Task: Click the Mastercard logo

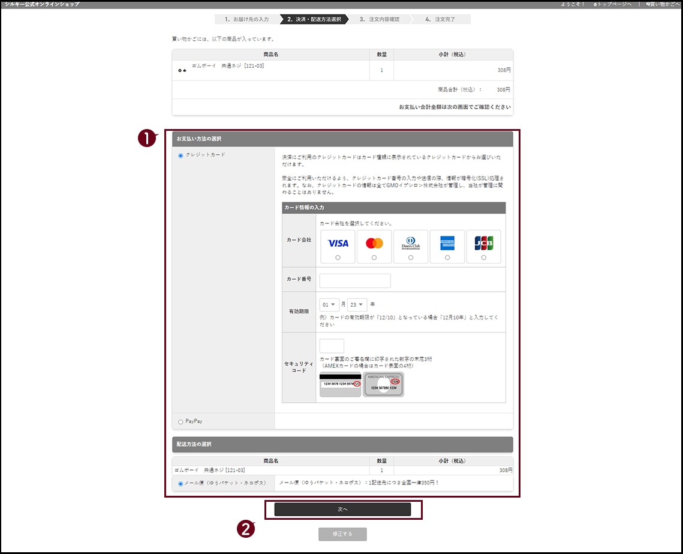Action: click(374, 243)
